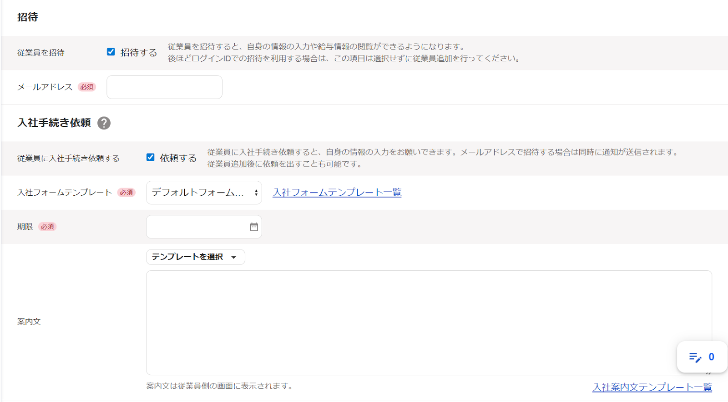728x402 pixels.
Task: Click the 必須 badge beside 入社フォームテンプレート
Action: click(126, 193)
